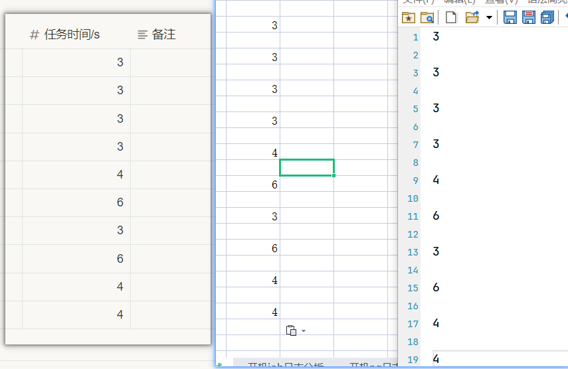
Task: Select spreadsheet cell 6 just below green cell row
Action: tap(253, 183)
